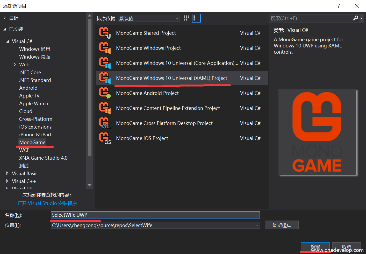Select the Content Pipeline Extension Project icon
The height and width of the screenshot is (254, 366).
105,108
